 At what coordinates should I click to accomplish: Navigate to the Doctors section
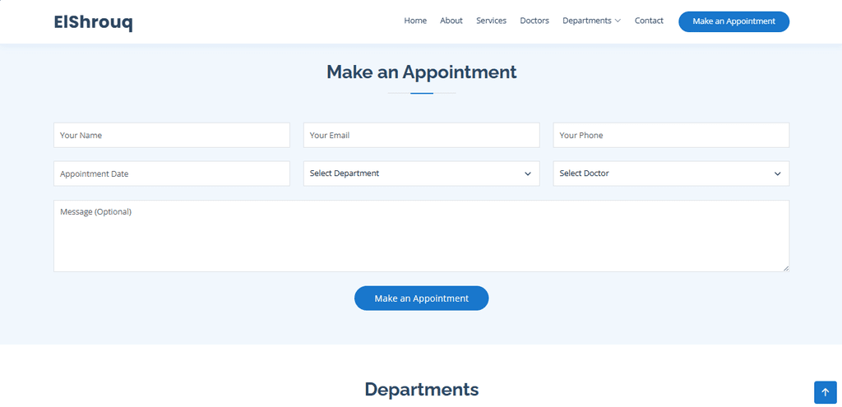click(534, 21)
